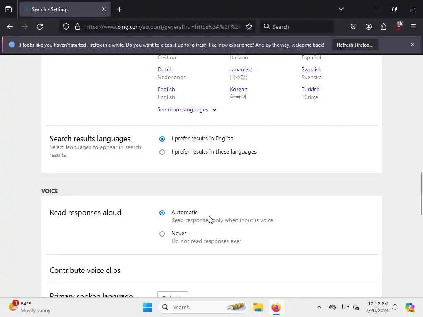Image resolution: width=423 pixels, height=317 pixels.
Task: Open Copilot preview icon in taskbar
Action: [x=409, y=307]
